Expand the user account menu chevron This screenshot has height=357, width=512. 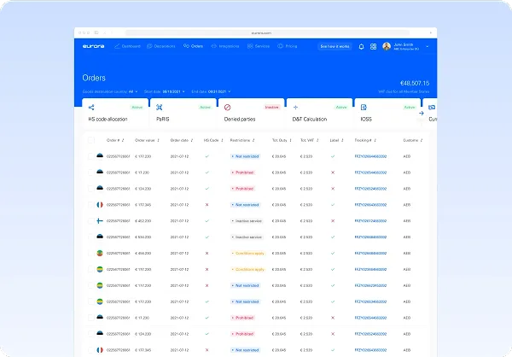pyautogui.click(x=428, y=46)
